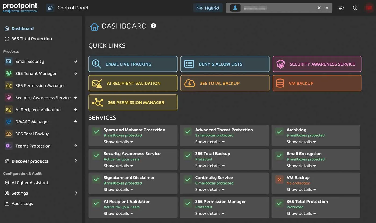Click the announcements megaphone icon
Viewport: 376px width, 223px height.
341,8
